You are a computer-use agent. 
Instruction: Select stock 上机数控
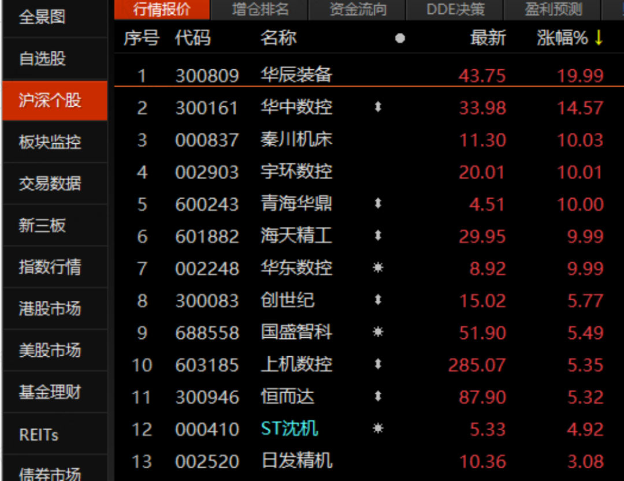pos(296,364)
